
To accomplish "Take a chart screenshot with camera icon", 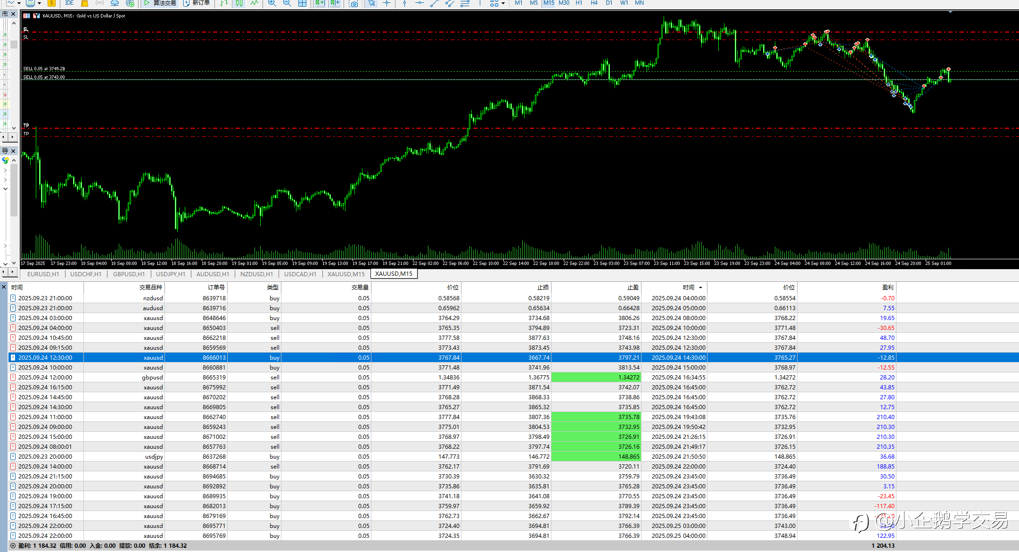I will click(x=354, y=3).
